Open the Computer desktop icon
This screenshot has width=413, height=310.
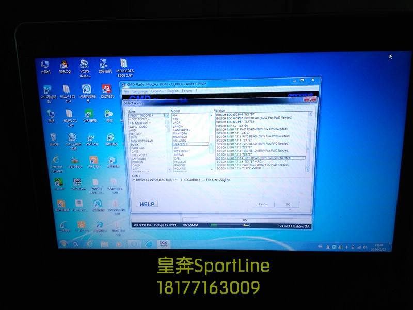(45, 67)
